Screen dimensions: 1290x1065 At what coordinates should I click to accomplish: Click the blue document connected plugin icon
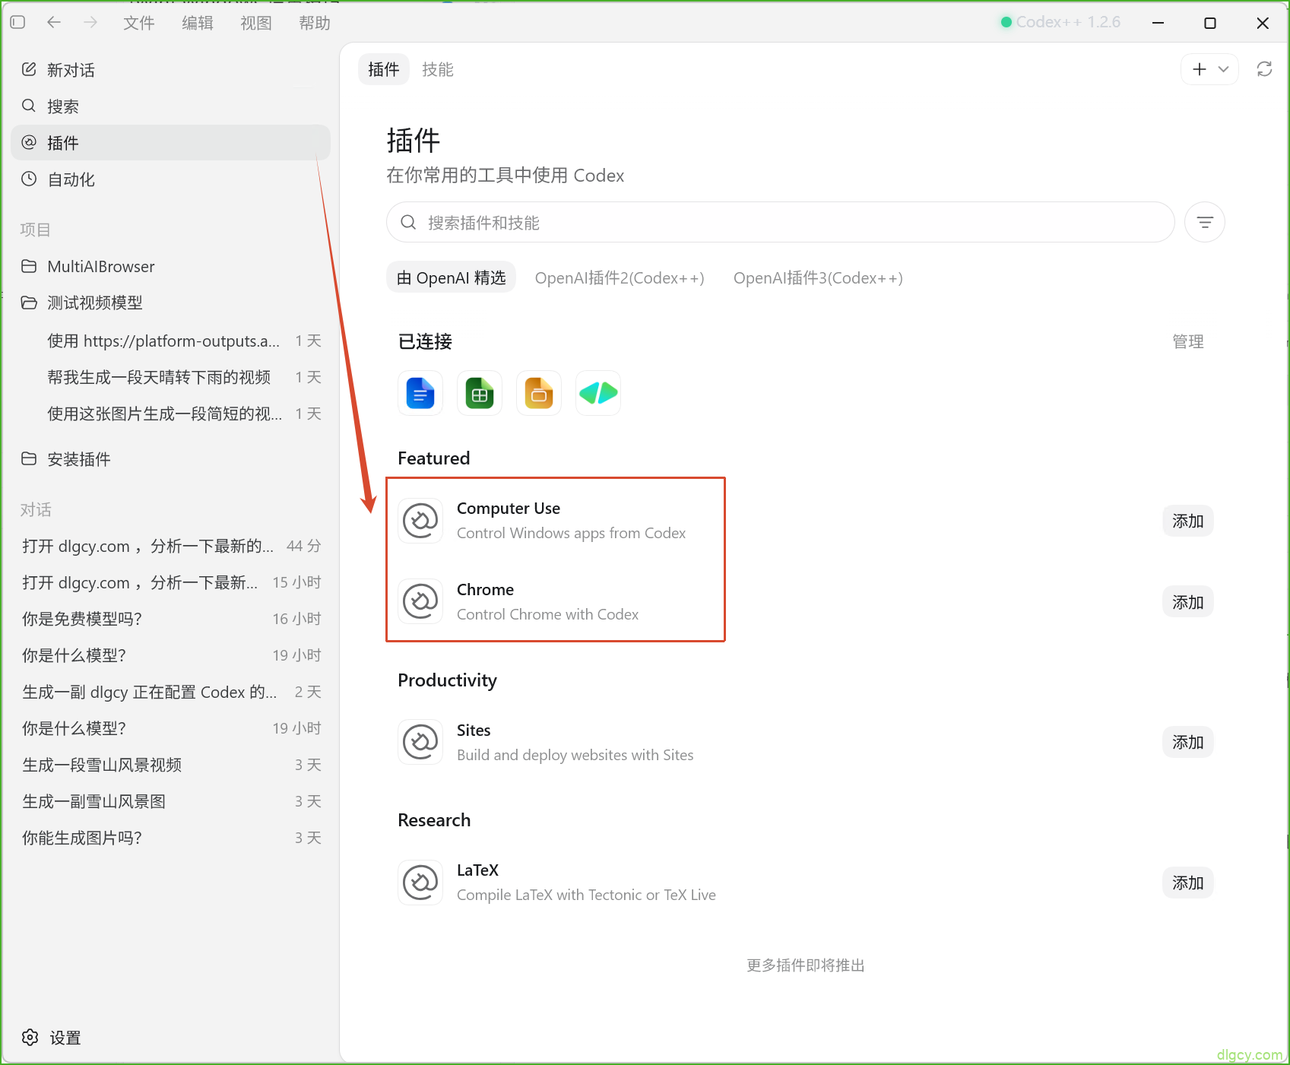(420, 393)
